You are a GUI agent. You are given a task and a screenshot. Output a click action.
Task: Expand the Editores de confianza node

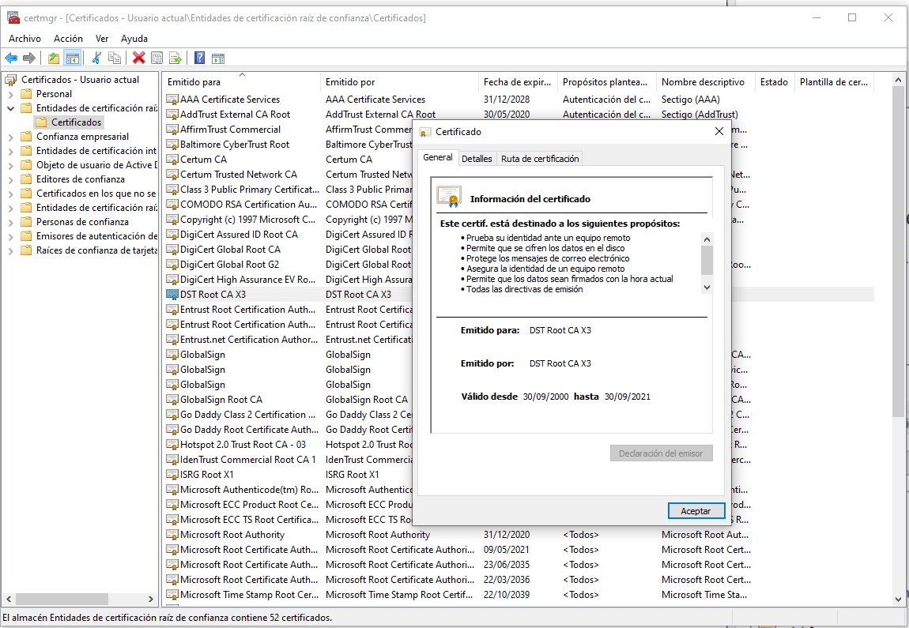10,179
